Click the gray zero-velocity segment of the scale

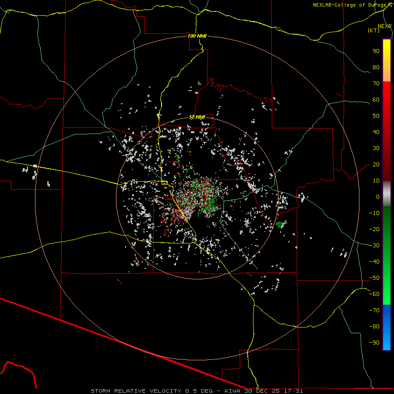[x=387, y=193]
